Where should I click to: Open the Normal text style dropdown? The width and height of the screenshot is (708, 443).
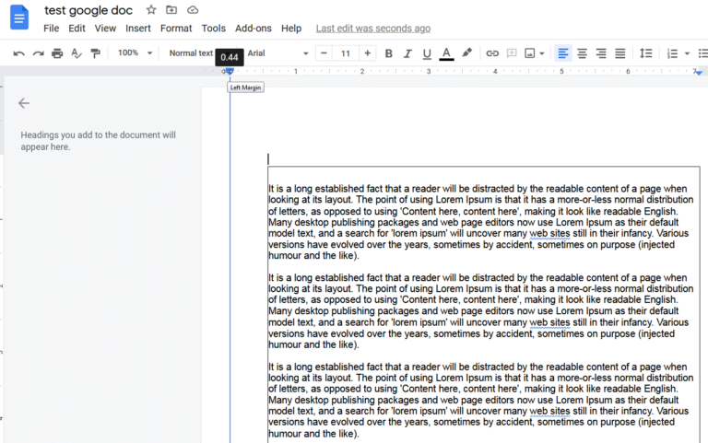coord(191,53)
